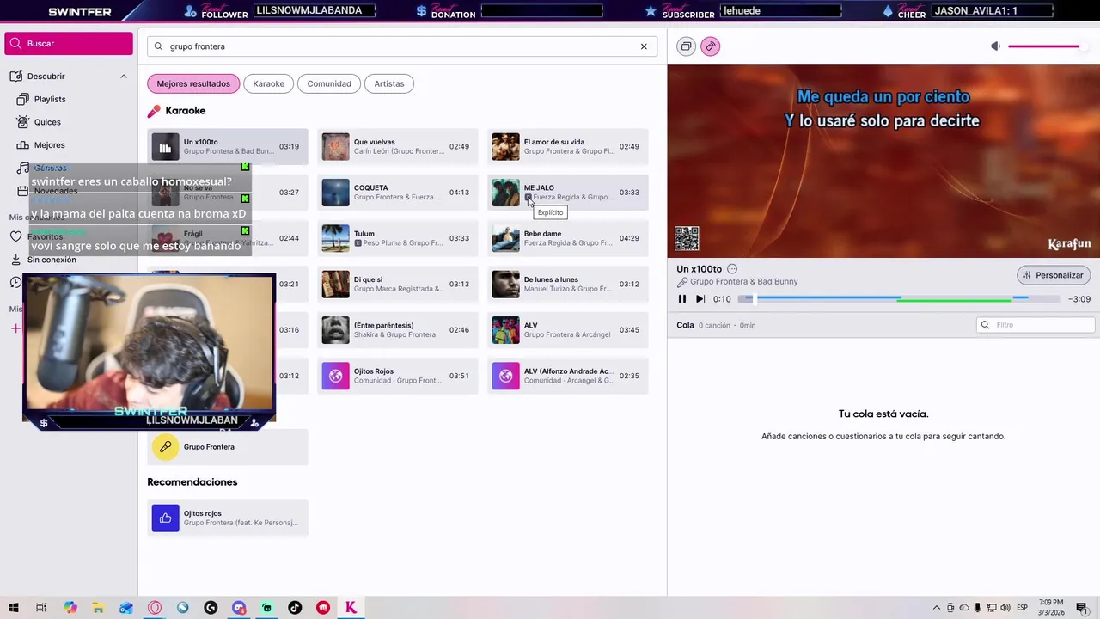
Task: Open File Explorer from taskbar
Action: [x=98, y=608]
